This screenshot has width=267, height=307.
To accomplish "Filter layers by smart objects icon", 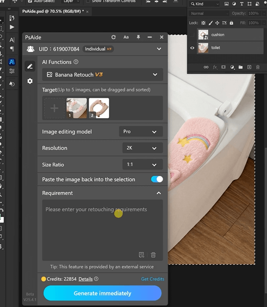I will (257, 4).
